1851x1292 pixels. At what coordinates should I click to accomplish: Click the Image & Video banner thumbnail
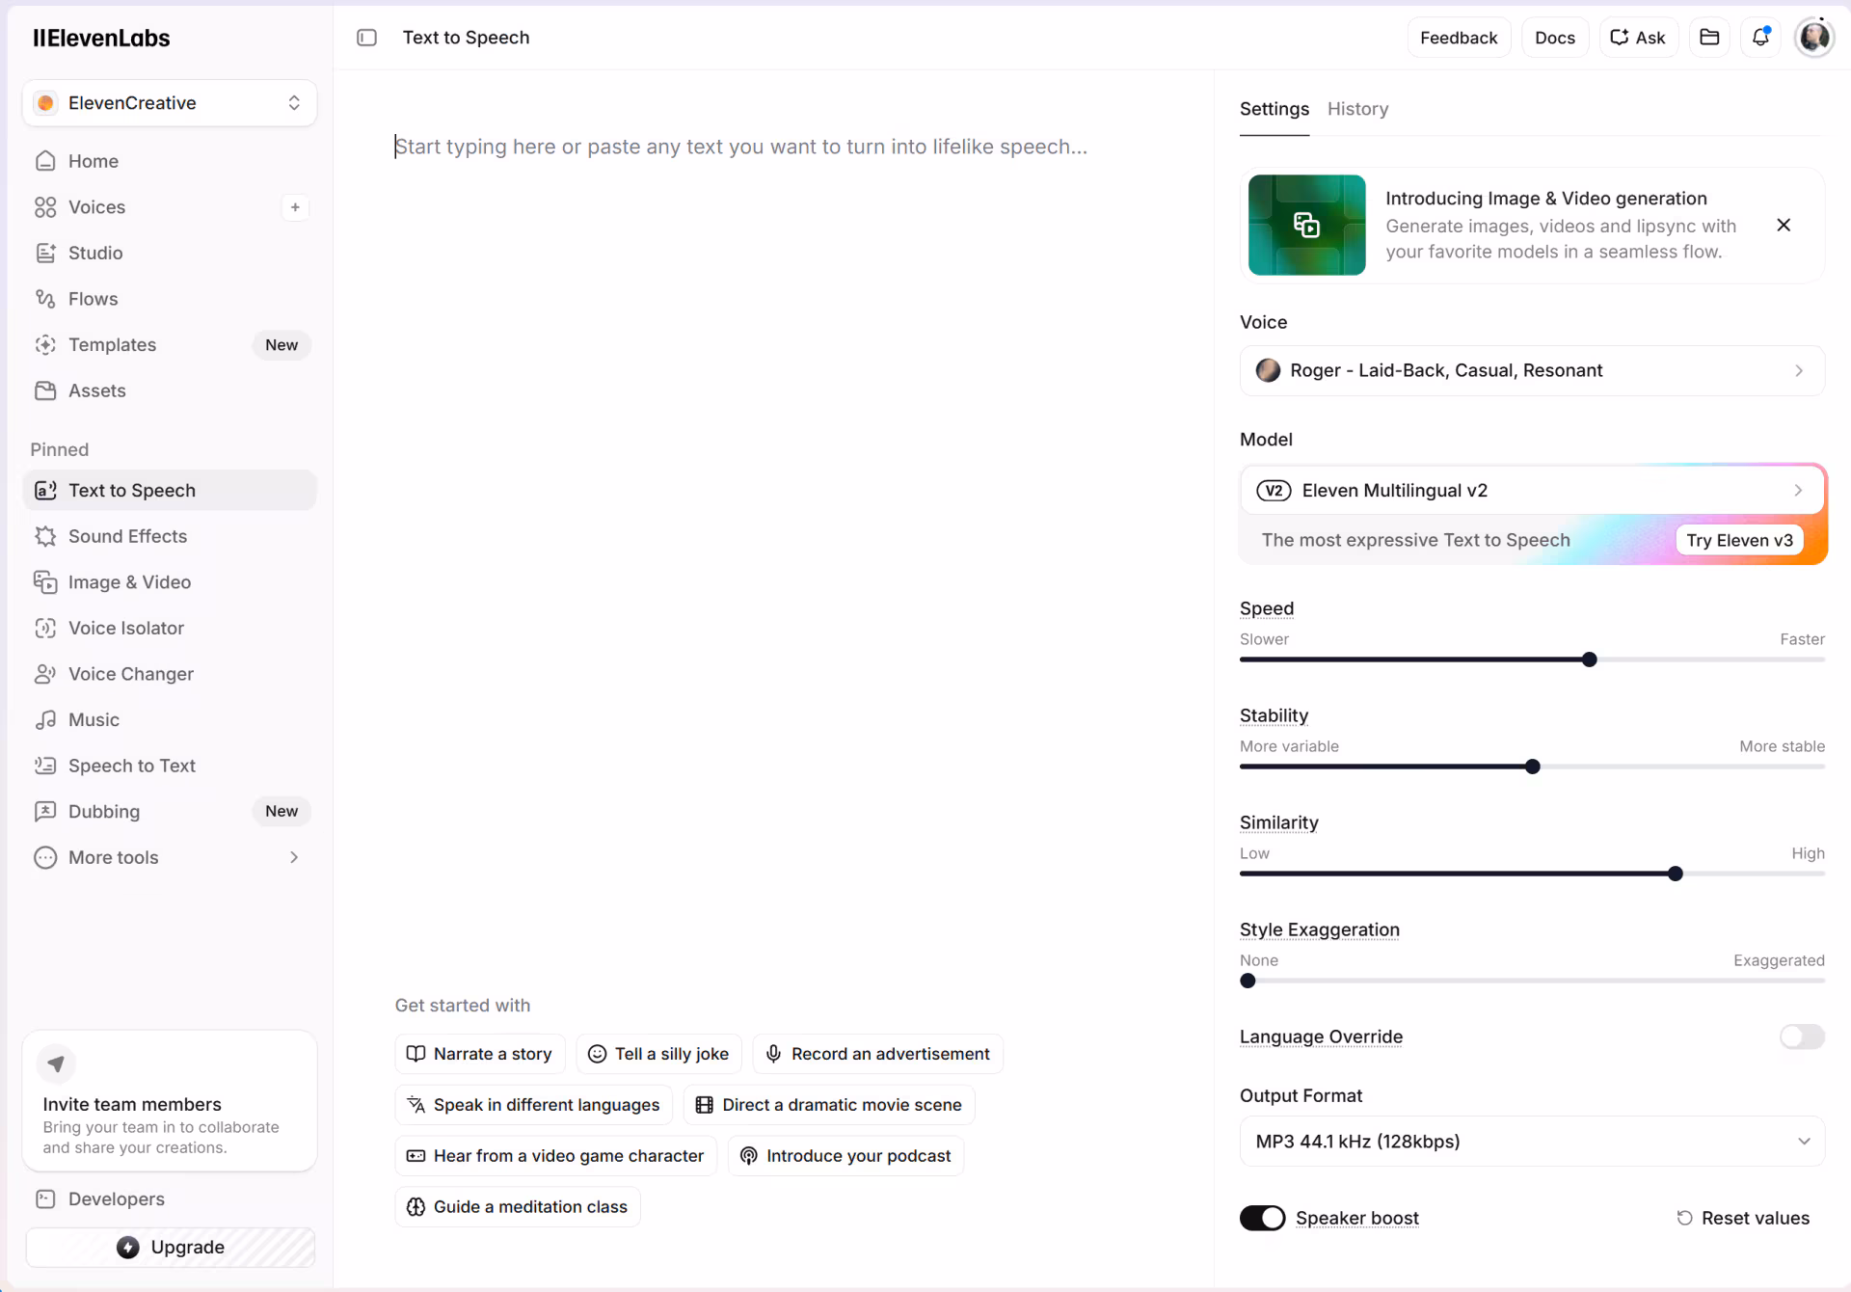point(1306,225)
